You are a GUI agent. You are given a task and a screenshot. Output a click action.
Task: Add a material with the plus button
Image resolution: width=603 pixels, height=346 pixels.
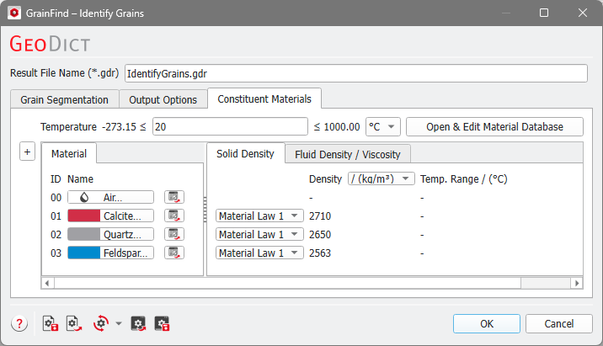27,152
